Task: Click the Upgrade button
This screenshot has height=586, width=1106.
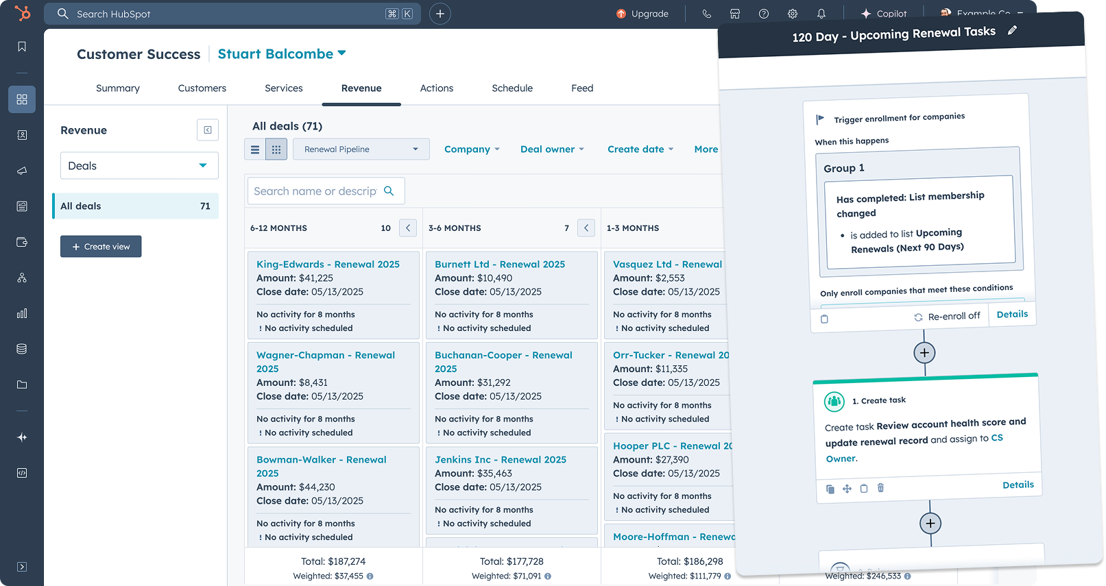Action: [x=642, y=14]
